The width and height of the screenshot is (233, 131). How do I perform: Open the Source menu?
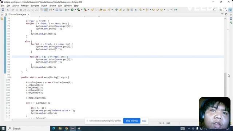click(15, 6)
